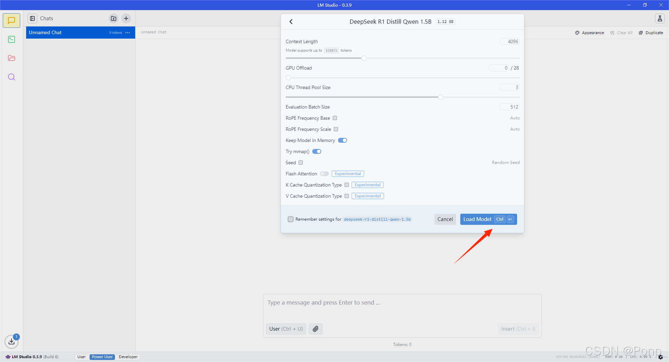Click the Context Length value field 4096
Viewport: 669px width, 362px height.
[510, 41]
